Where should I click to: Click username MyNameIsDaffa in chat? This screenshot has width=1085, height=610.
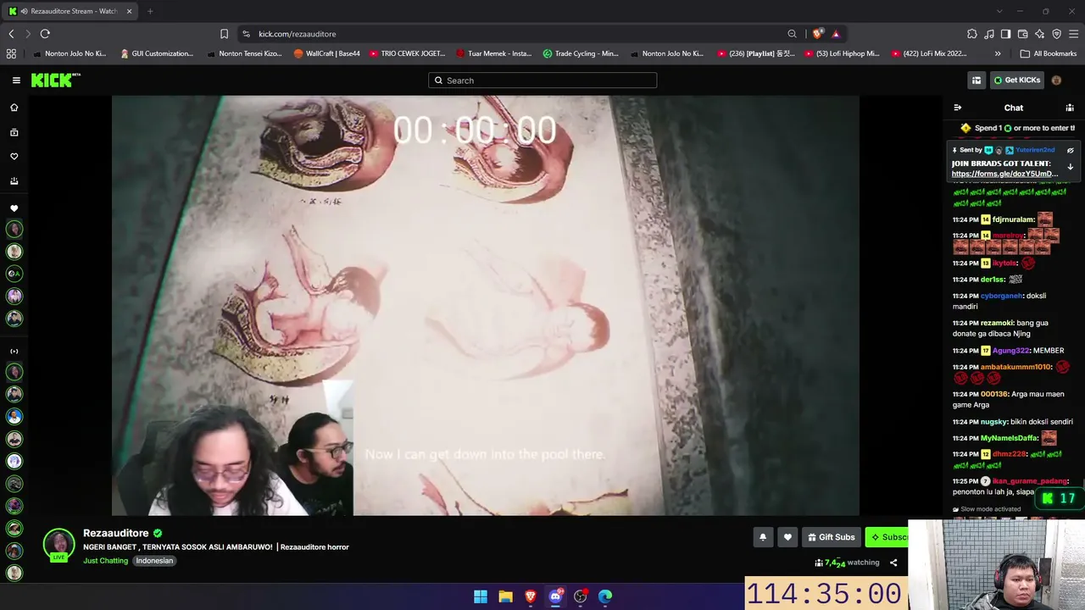[x=1010, y=438]
